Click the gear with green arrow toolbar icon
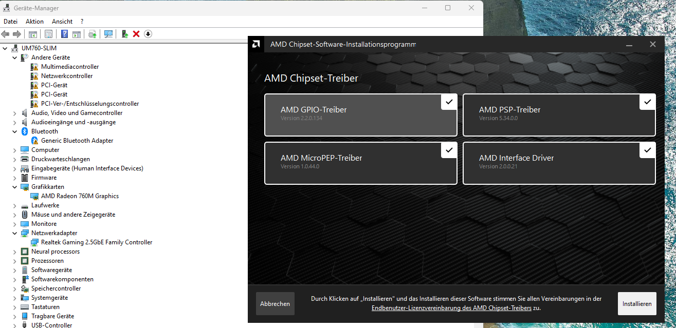Image resolution: width=676 pixels, height=328 pixels. coord(92,34)
